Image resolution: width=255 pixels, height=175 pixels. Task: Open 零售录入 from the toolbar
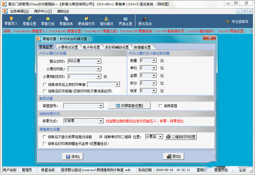click(x=11, y=21)
